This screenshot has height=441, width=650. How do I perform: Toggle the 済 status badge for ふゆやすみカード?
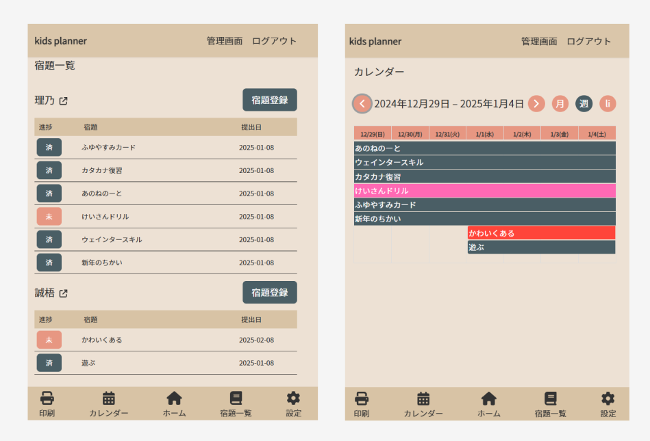49,148
